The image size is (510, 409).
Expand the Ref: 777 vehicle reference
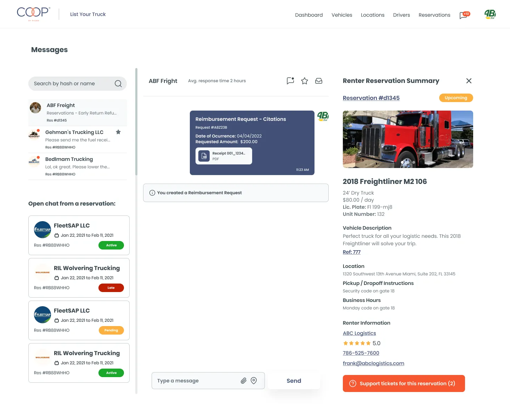point(351,252)
